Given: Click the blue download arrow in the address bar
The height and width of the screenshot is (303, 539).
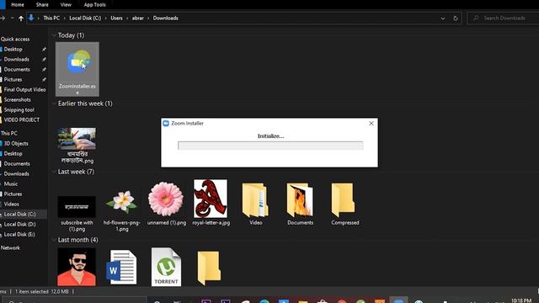Looking at the screenshot, I should click(31, 18).
